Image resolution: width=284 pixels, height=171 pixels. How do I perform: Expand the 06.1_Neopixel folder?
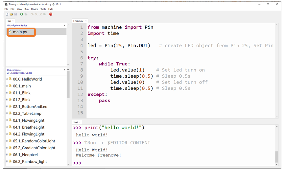pyautogui.click(x=7, y=155)
